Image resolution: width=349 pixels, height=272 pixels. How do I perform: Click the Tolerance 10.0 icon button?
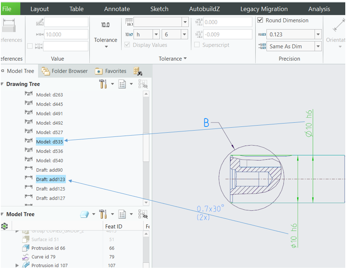[x=105, y=25]
